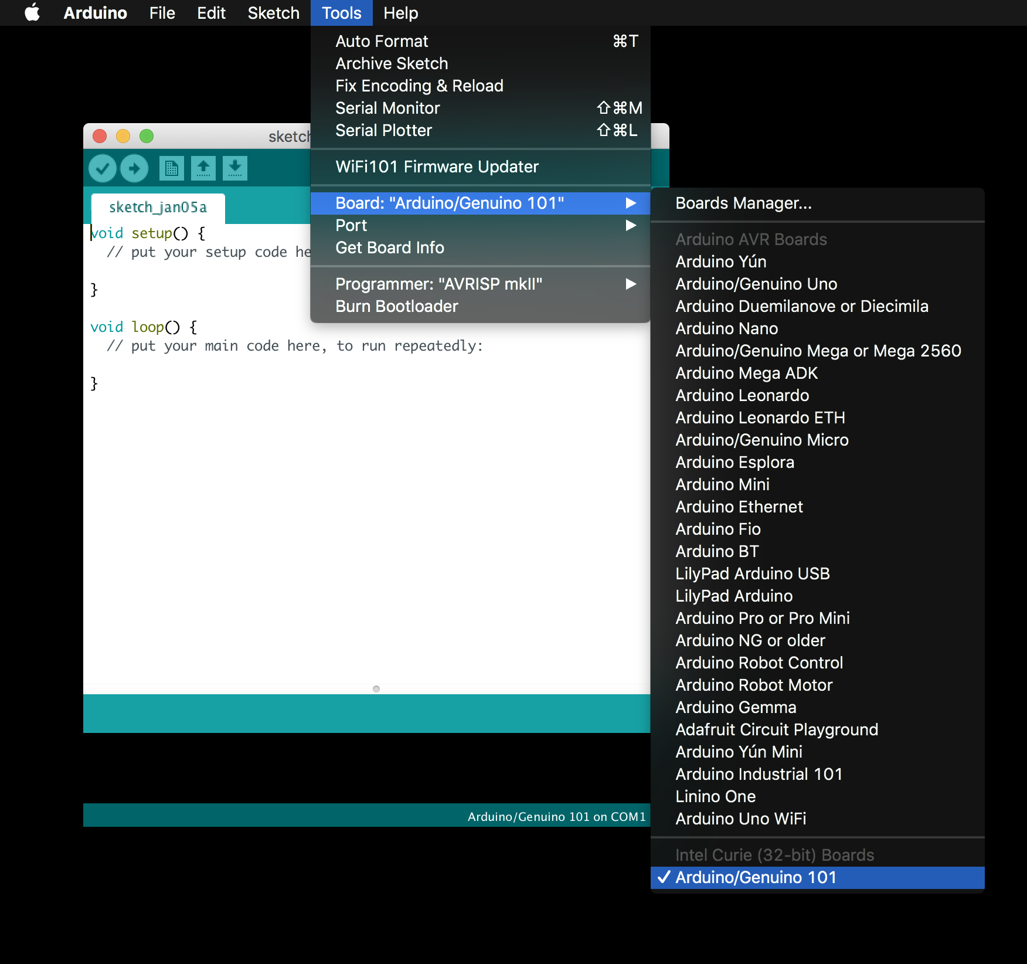This screenshot has height=964, width=1027.
Task: Minimize sketch window with yellow button
Action: click(x=123, y=136)
